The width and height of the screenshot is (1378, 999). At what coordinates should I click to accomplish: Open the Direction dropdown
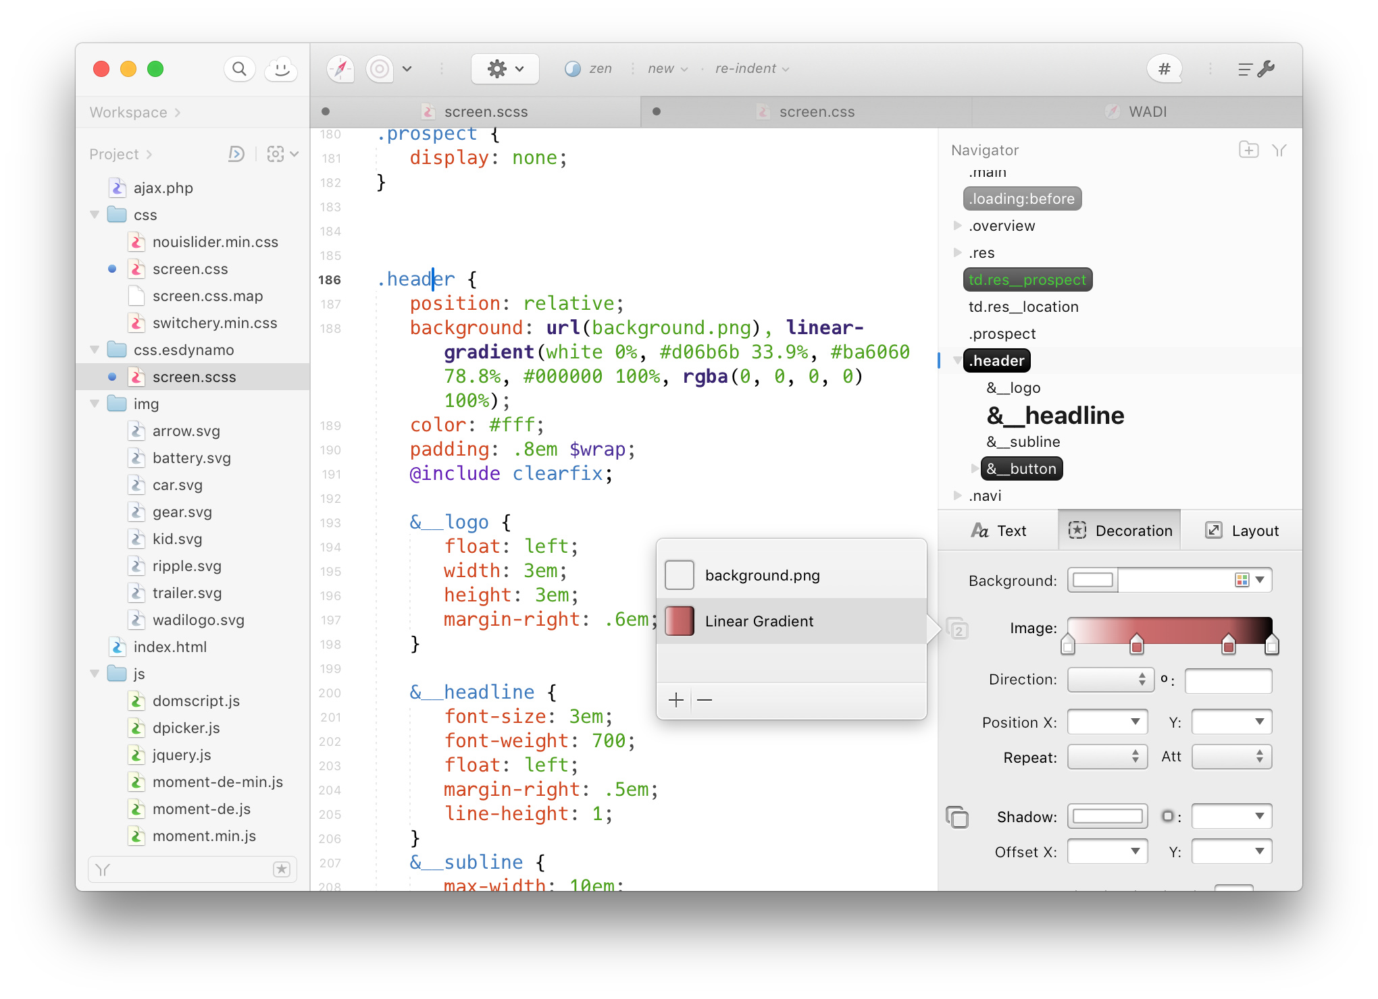point(1107,680)
